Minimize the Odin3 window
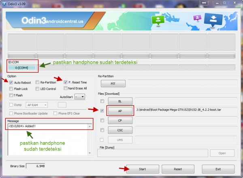Viewport: 243px width, 178px height. pyautogui.click(x=217, y=3)
